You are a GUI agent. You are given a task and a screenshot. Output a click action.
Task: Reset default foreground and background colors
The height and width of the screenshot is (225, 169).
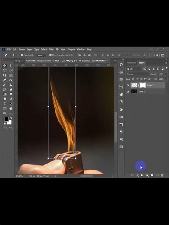(5, 124)
